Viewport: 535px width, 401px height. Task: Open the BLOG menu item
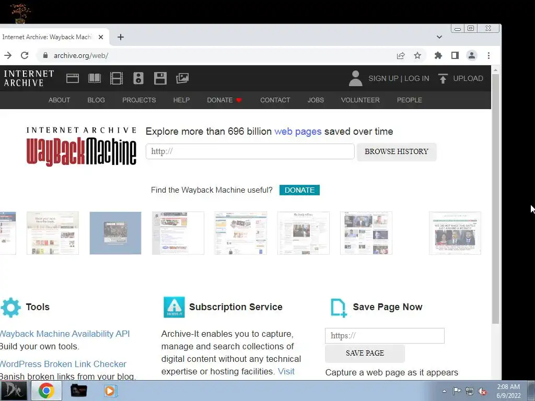point(96,100)
